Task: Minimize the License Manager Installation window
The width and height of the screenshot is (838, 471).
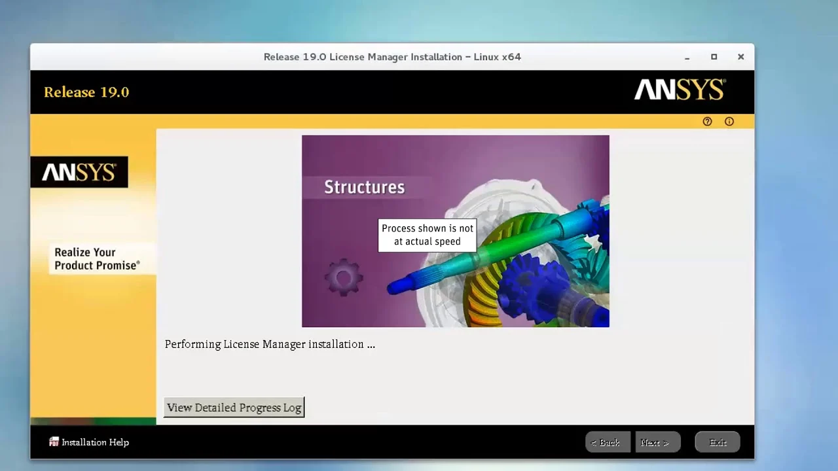Action: pyautogui.click(x=687, y=58)
